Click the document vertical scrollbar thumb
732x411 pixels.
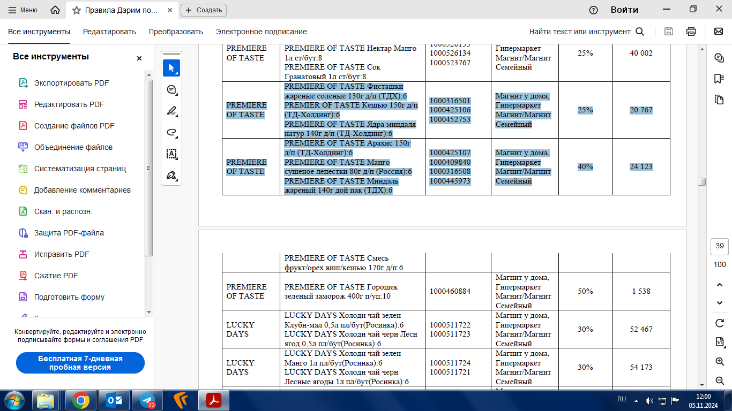(701, 182)
